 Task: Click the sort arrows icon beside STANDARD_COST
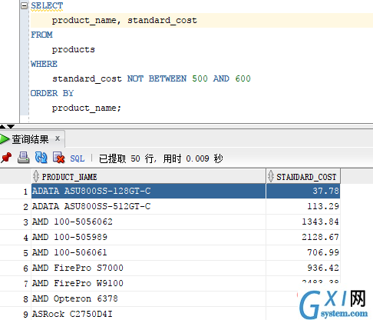coord(271,176)
